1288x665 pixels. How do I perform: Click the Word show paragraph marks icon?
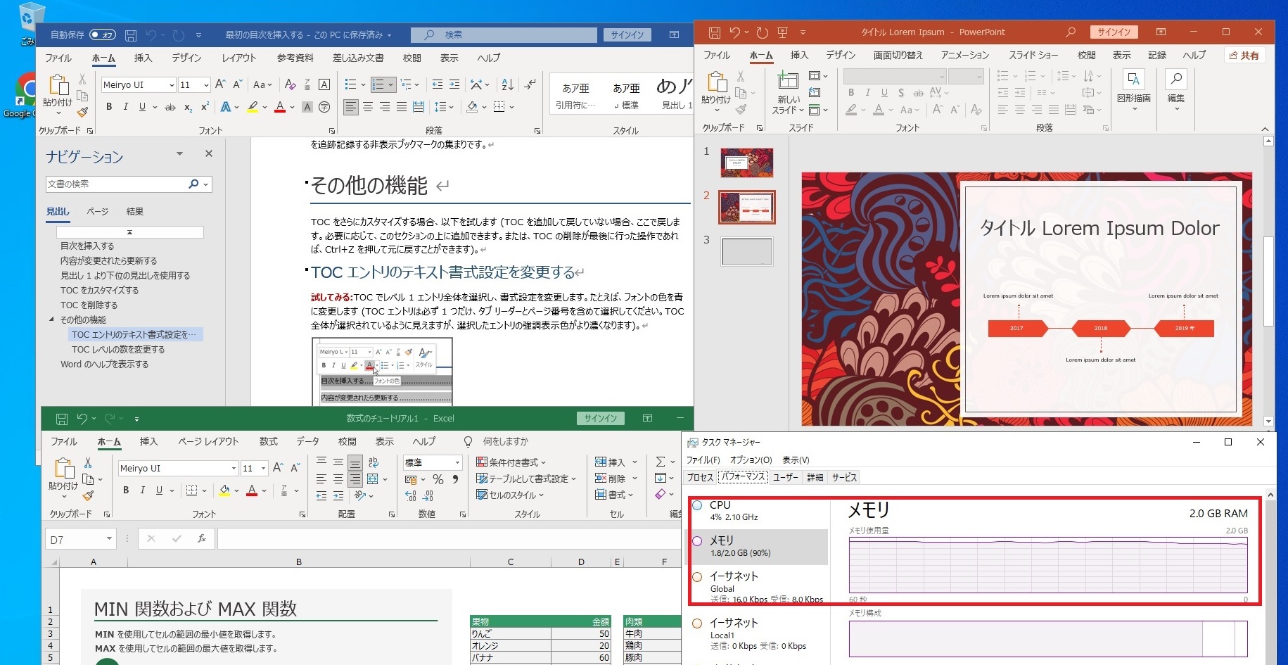coord(530,84)
